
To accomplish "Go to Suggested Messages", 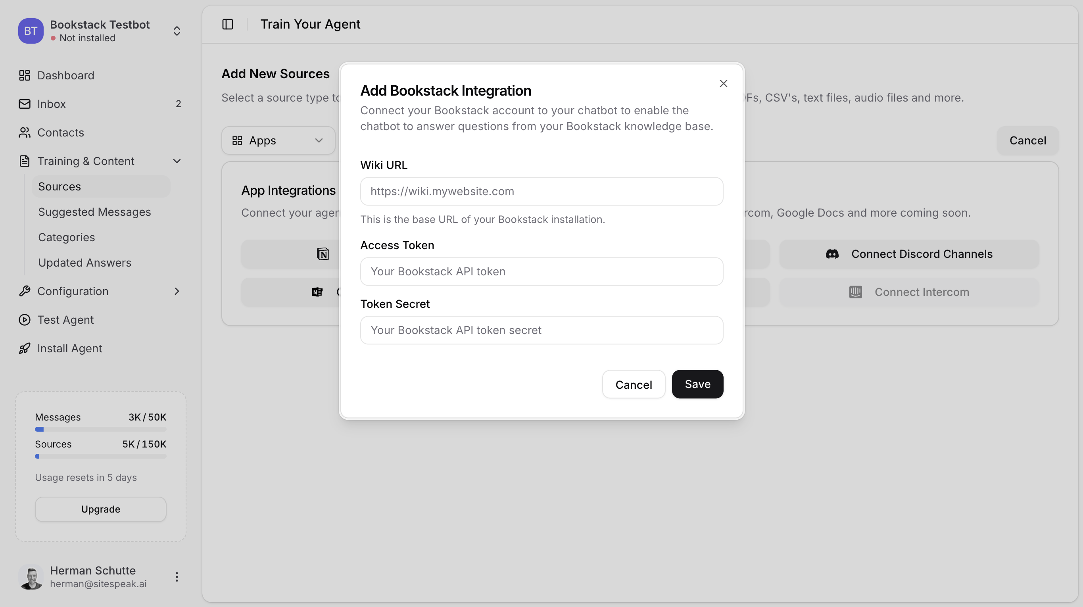I will point(94,212).
